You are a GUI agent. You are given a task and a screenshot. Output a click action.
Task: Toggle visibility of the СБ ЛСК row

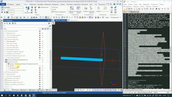(40, 66)
